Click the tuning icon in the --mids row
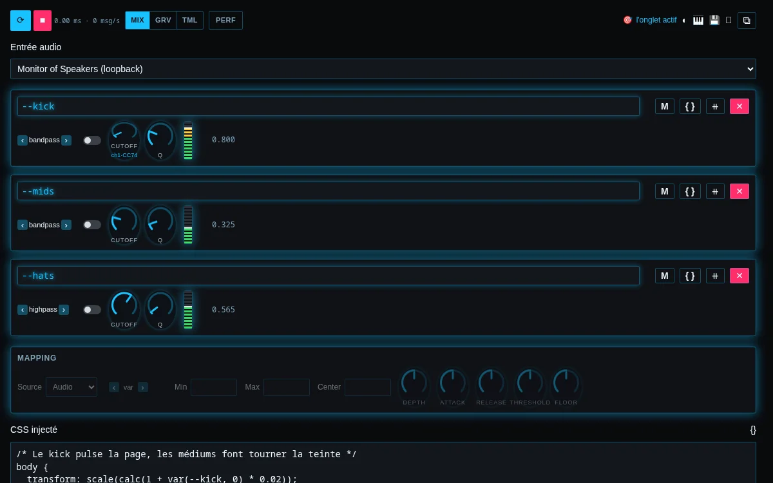Viewport: 773px width, 483px height. tap(715, 191)
